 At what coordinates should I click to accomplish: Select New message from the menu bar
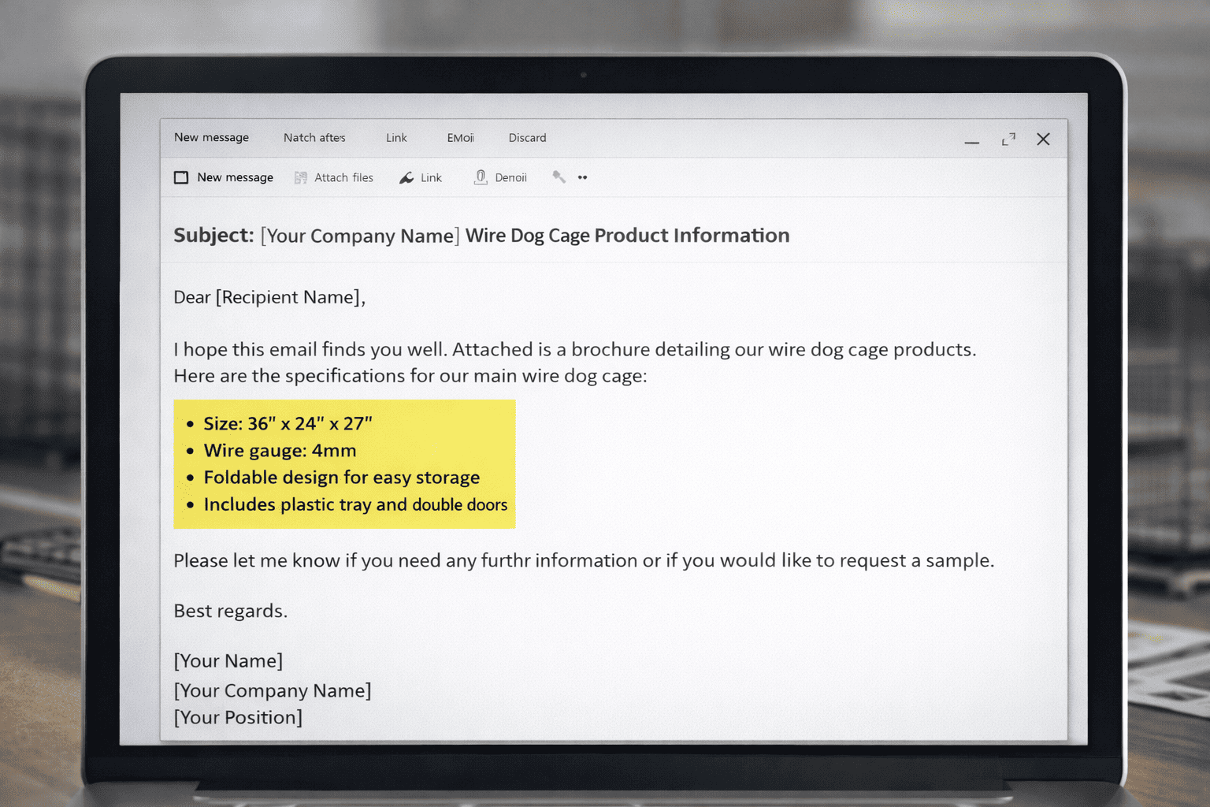pos(211,138)
